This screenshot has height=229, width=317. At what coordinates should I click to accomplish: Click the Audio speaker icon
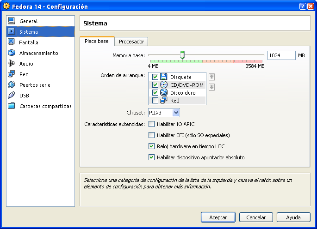pyautogui.click(x=11, y=63)
